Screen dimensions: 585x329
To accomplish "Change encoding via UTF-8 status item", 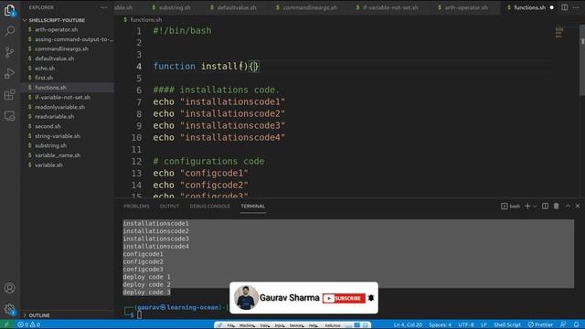I will tap(466, 324).
